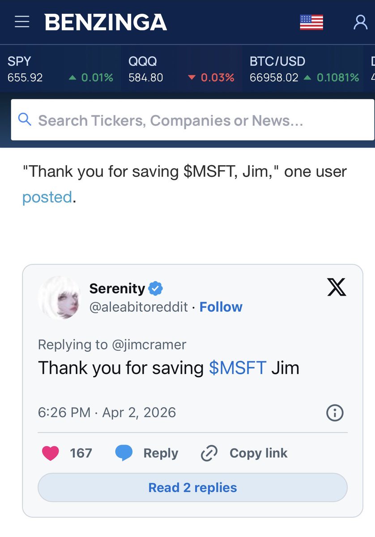Viewport: 375px width, 537px height.
Task: Open the "posted" hyperlink
Action: (47, 197)
